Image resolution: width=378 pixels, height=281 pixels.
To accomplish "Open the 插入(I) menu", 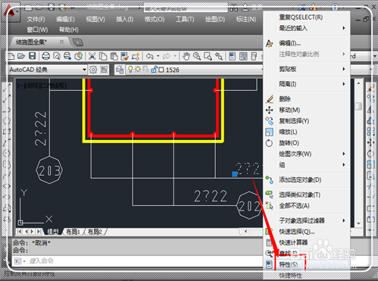I will pyautogui.click(x=124, y=19).
